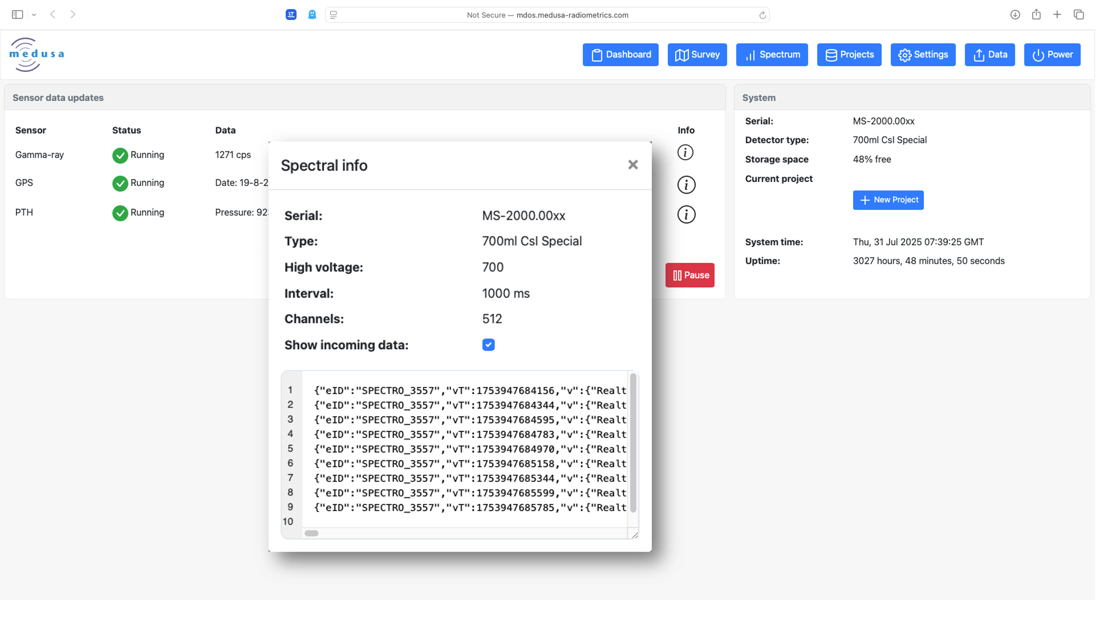Open the Safari downloads icon
Screen dimensions: 1096x617
(1015, 15)
